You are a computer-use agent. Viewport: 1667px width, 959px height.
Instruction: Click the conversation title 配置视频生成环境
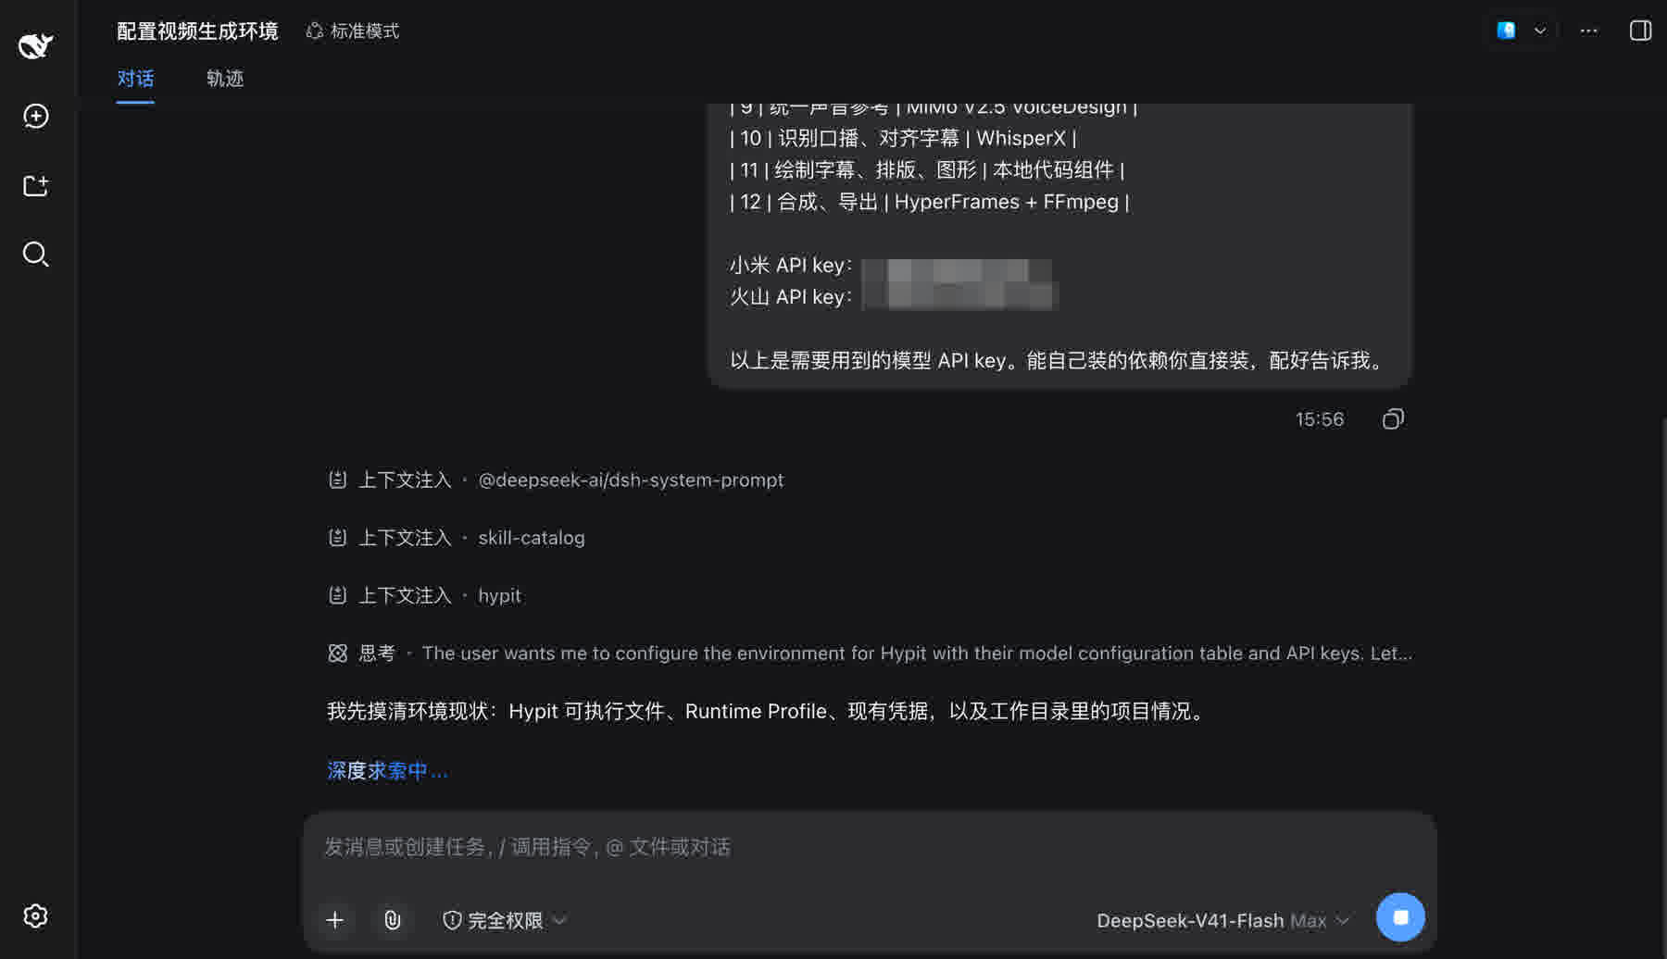click(x=197, y=31)
